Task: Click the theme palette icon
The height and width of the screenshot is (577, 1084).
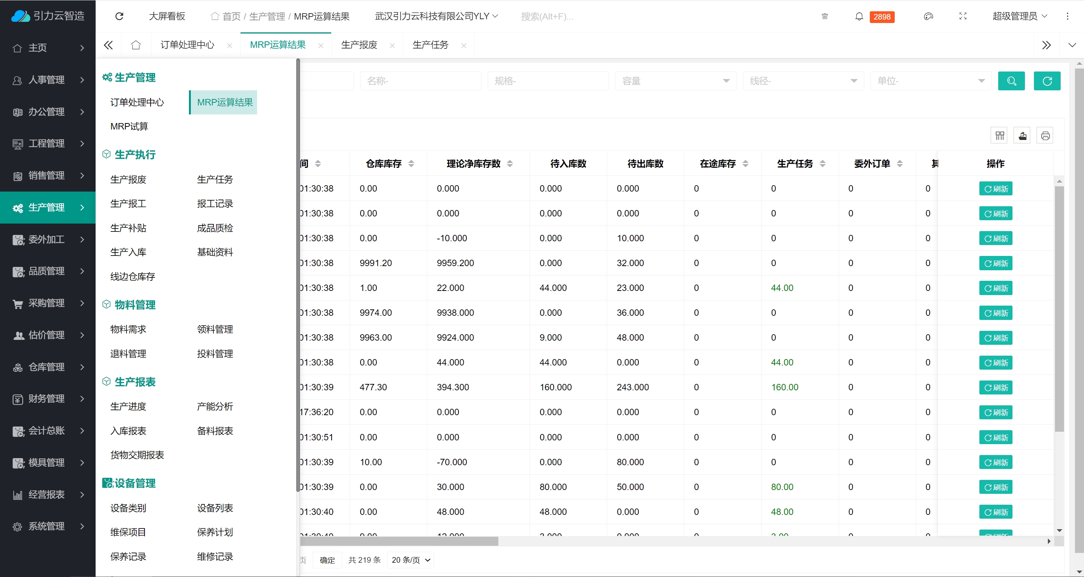Action: (928, 17)
